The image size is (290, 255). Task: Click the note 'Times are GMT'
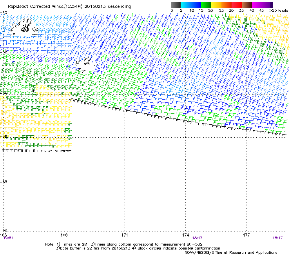point(75,244)
